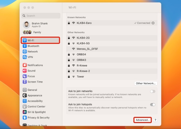The image size is (181, 129).
Task: Select the Meross_SL_DF5F network name
Action: click(87, 49)
